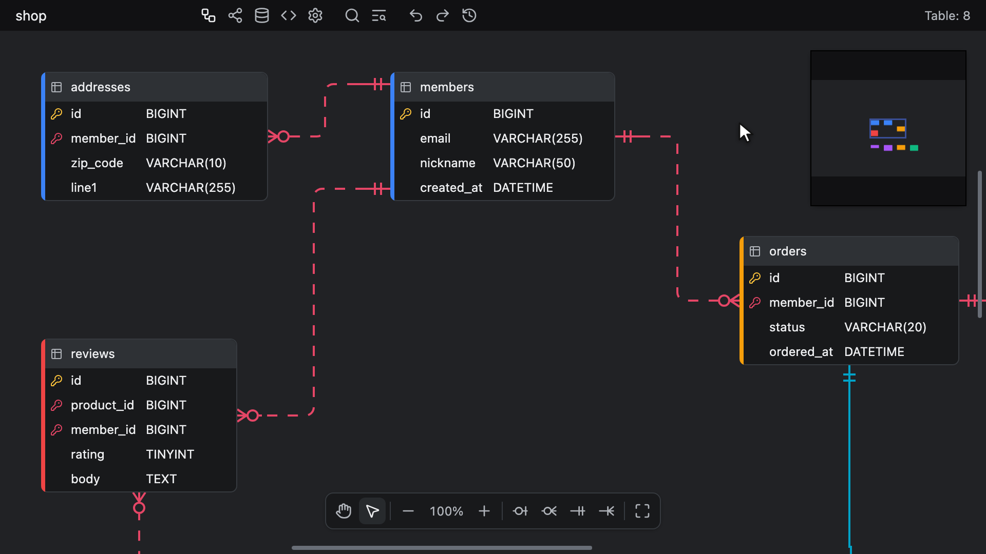Select the hand pan tool

click(x=344, y=511)
